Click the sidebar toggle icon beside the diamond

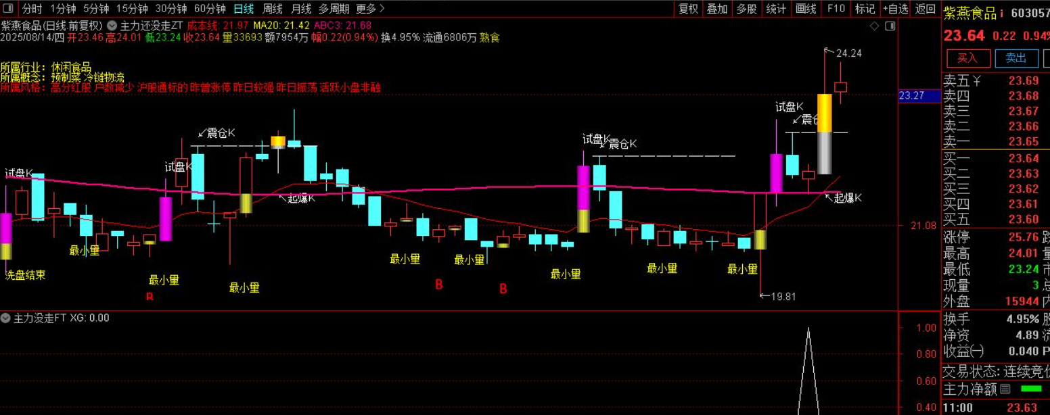[890, 26]
